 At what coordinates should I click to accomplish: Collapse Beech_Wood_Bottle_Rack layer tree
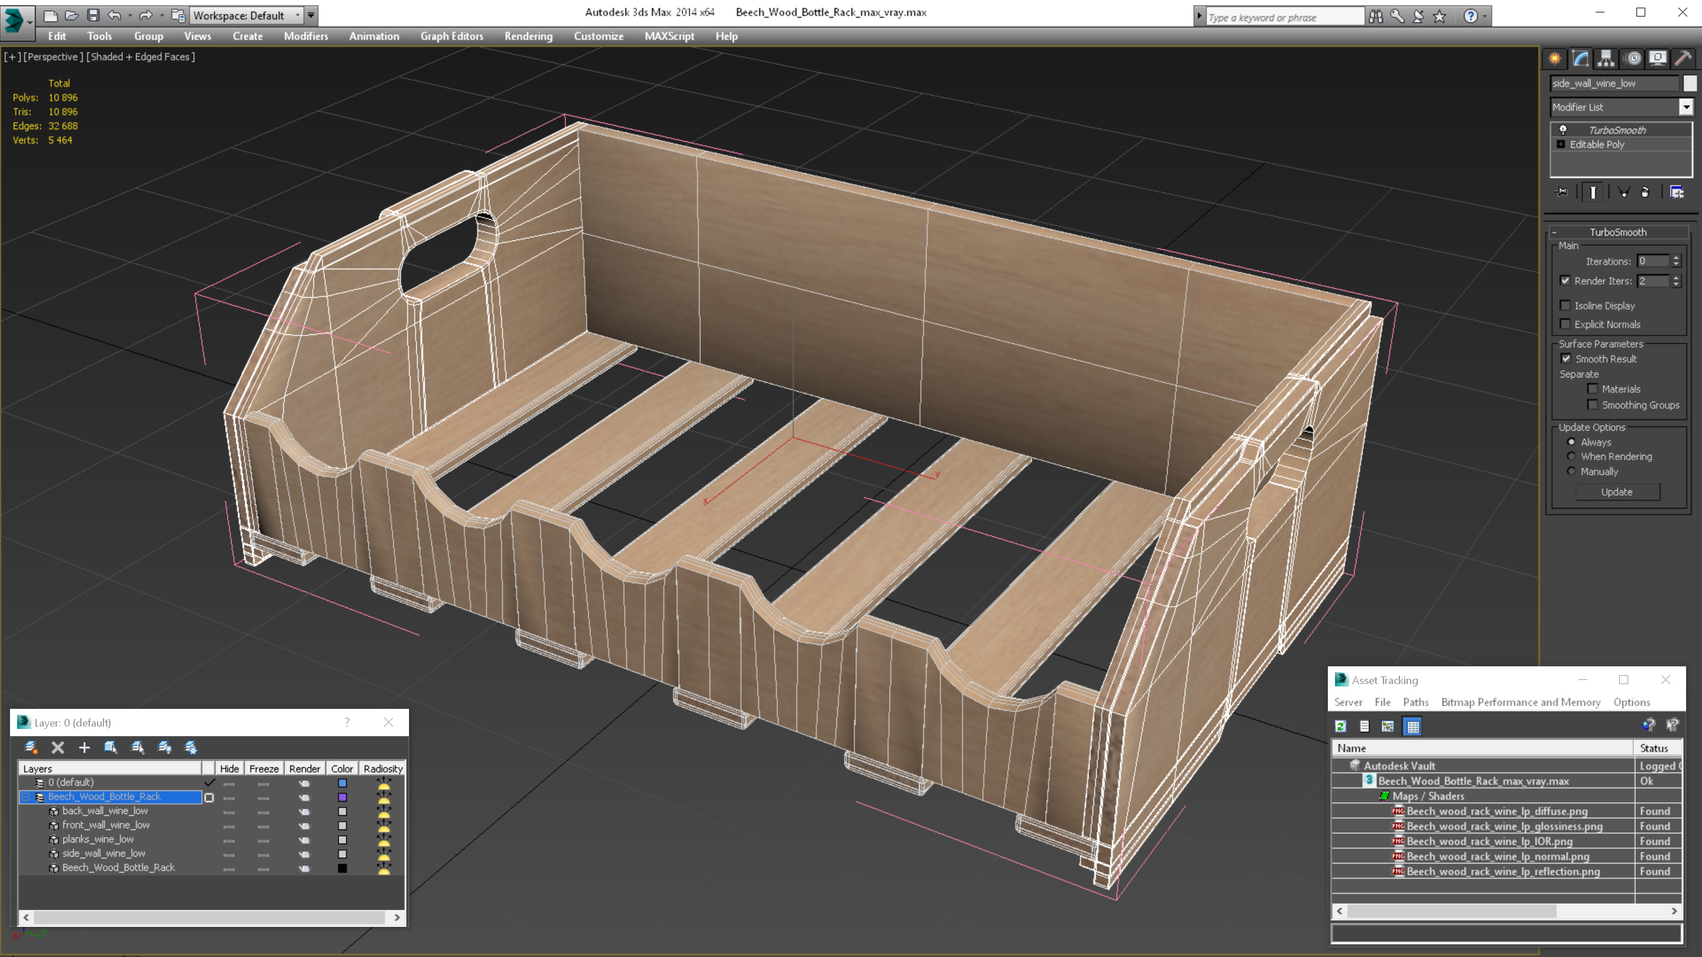pyautogui.click(x=26, y=796)
